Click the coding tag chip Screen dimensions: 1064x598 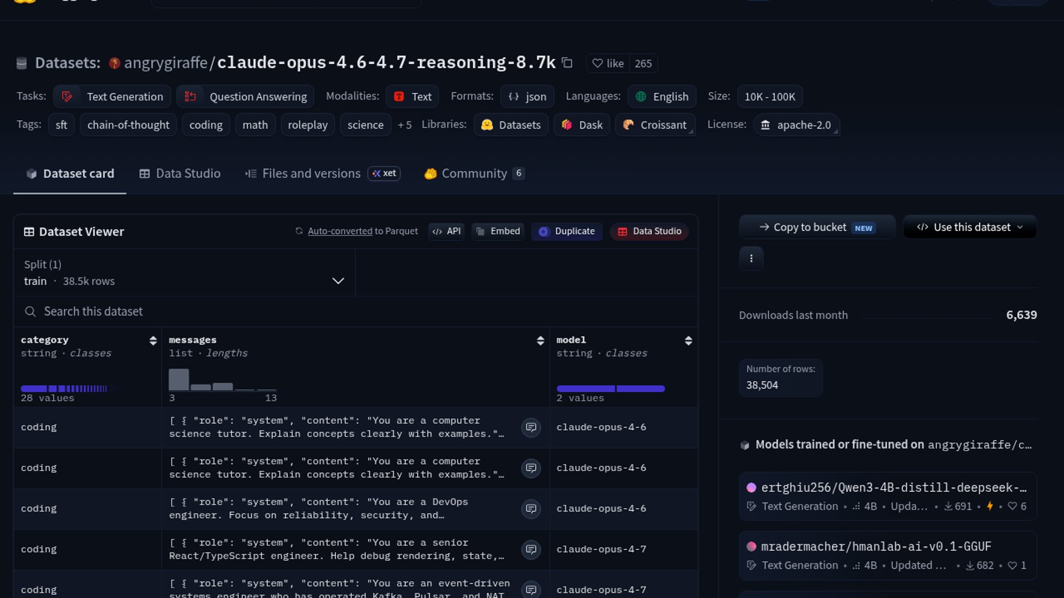(x=206, y=125)
